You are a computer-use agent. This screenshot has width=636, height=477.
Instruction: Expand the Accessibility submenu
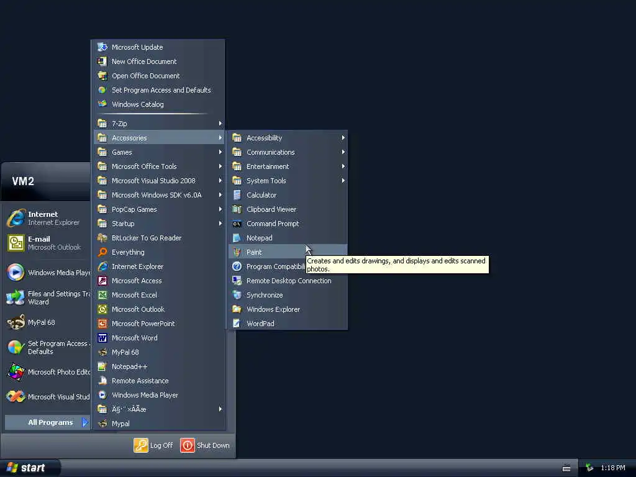click(x=288, y=138)
